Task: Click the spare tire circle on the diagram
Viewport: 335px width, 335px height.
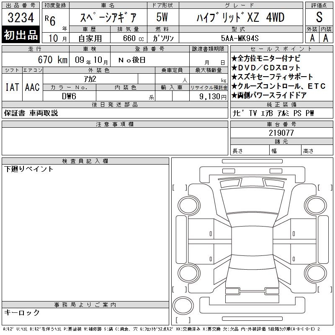Action: 183,306
